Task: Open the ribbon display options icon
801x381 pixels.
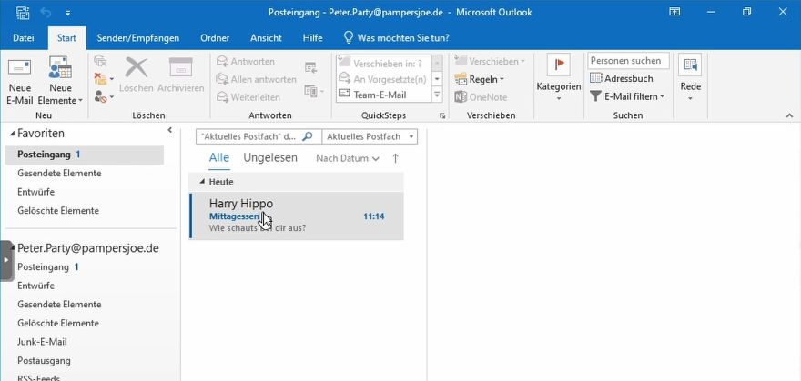Action: (674, 12)
